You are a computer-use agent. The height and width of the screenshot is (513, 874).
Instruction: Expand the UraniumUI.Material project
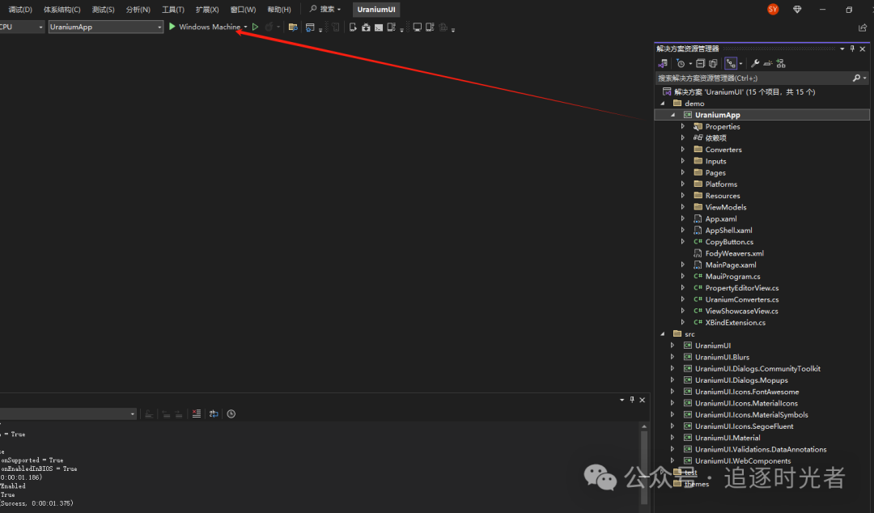pos(672,438)
